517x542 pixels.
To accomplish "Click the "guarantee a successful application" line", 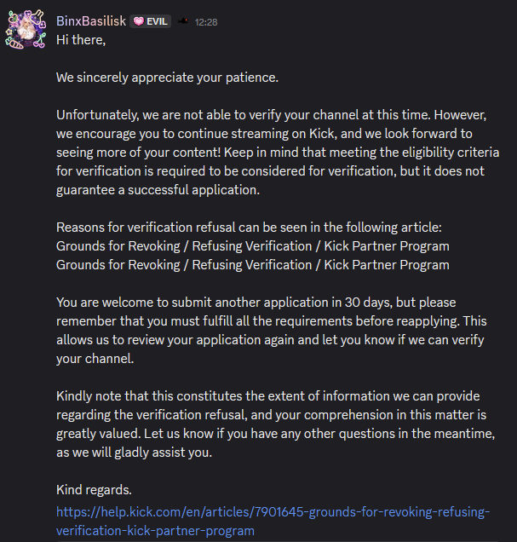I will point(158,190).
